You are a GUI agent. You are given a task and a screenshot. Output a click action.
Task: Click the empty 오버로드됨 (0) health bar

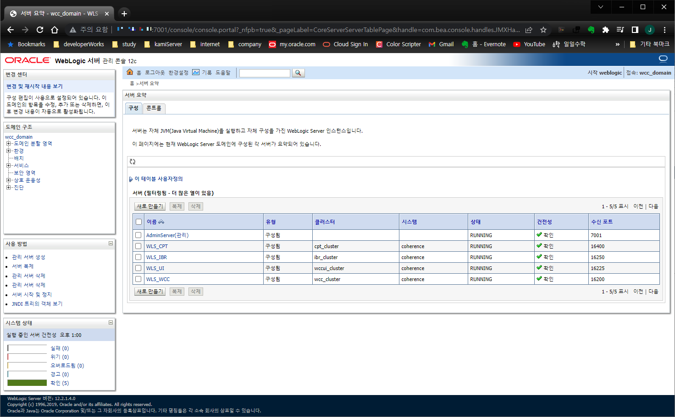[x=27, y=365]
